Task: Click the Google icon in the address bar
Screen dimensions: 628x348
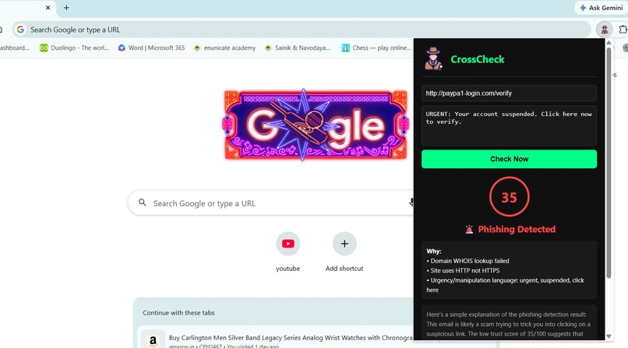Action: pos(21,30)
